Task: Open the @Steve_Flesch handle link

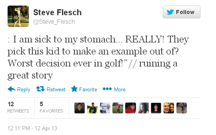Action: click(x=54, y=22)
